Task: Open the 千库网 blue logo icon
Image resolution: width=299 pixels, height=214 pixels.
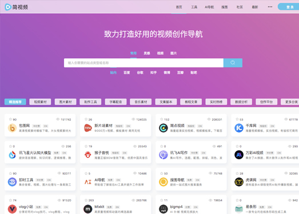Action: point(239,128)
